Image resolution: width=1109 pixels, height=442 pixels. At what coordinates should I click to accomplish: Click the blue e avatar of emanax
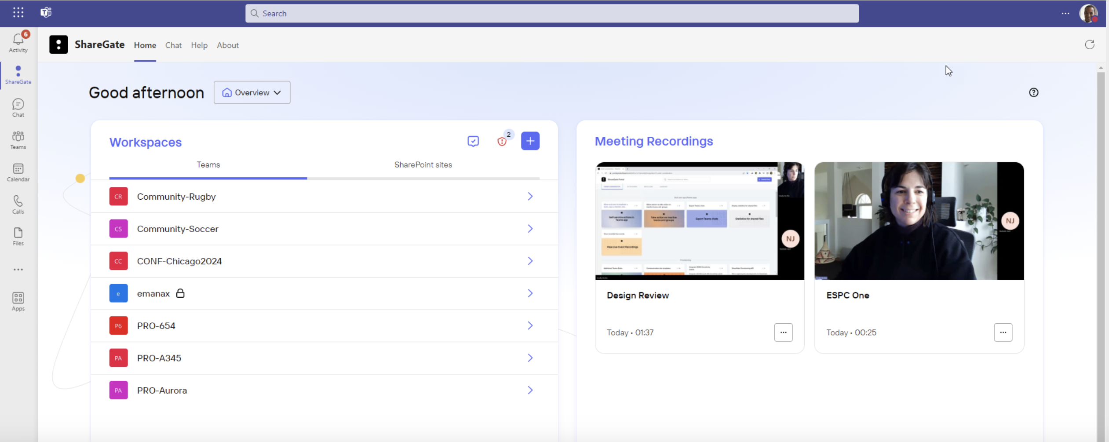tap(118, 293)
